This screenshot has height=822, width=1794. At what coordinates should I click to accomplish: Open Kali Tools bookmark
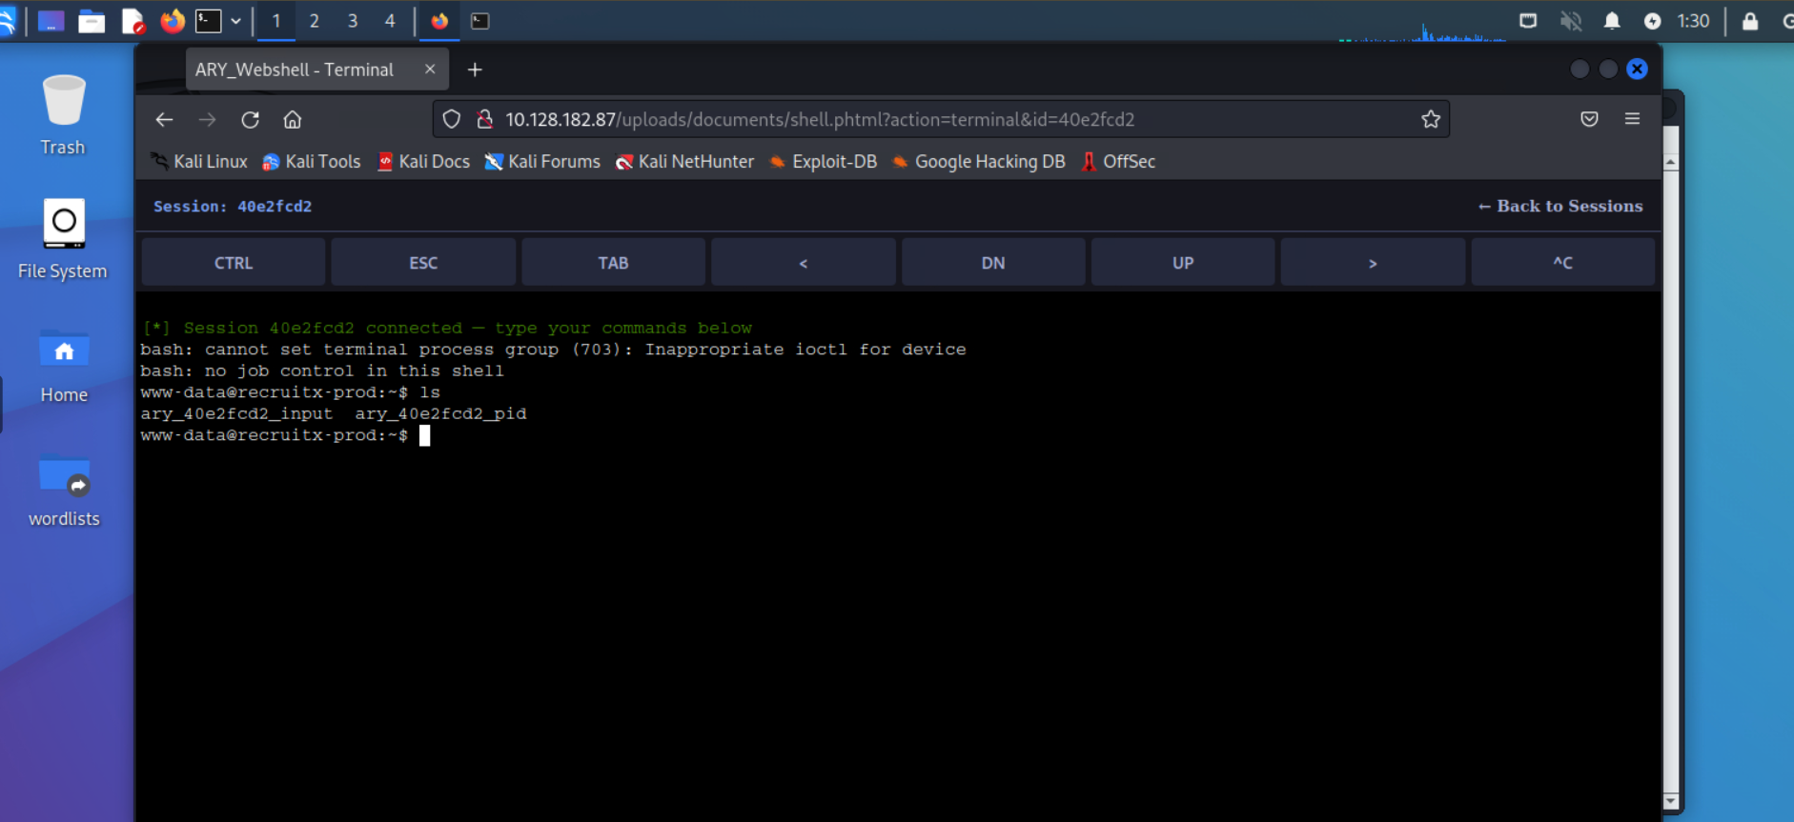[x=312, y=162]
